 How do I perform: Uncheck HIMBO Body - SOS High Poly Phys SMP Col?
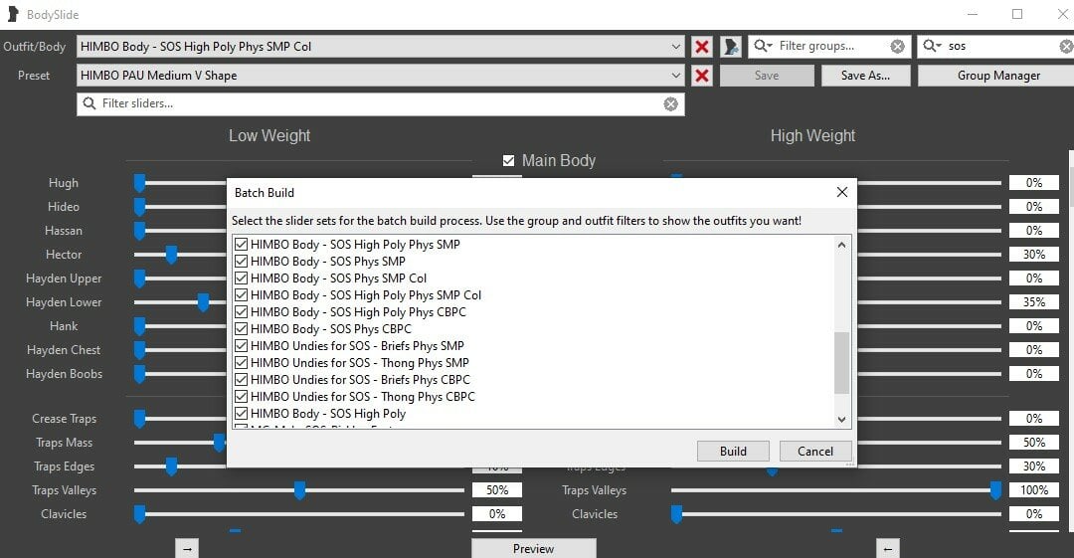(x=241, y=294)
